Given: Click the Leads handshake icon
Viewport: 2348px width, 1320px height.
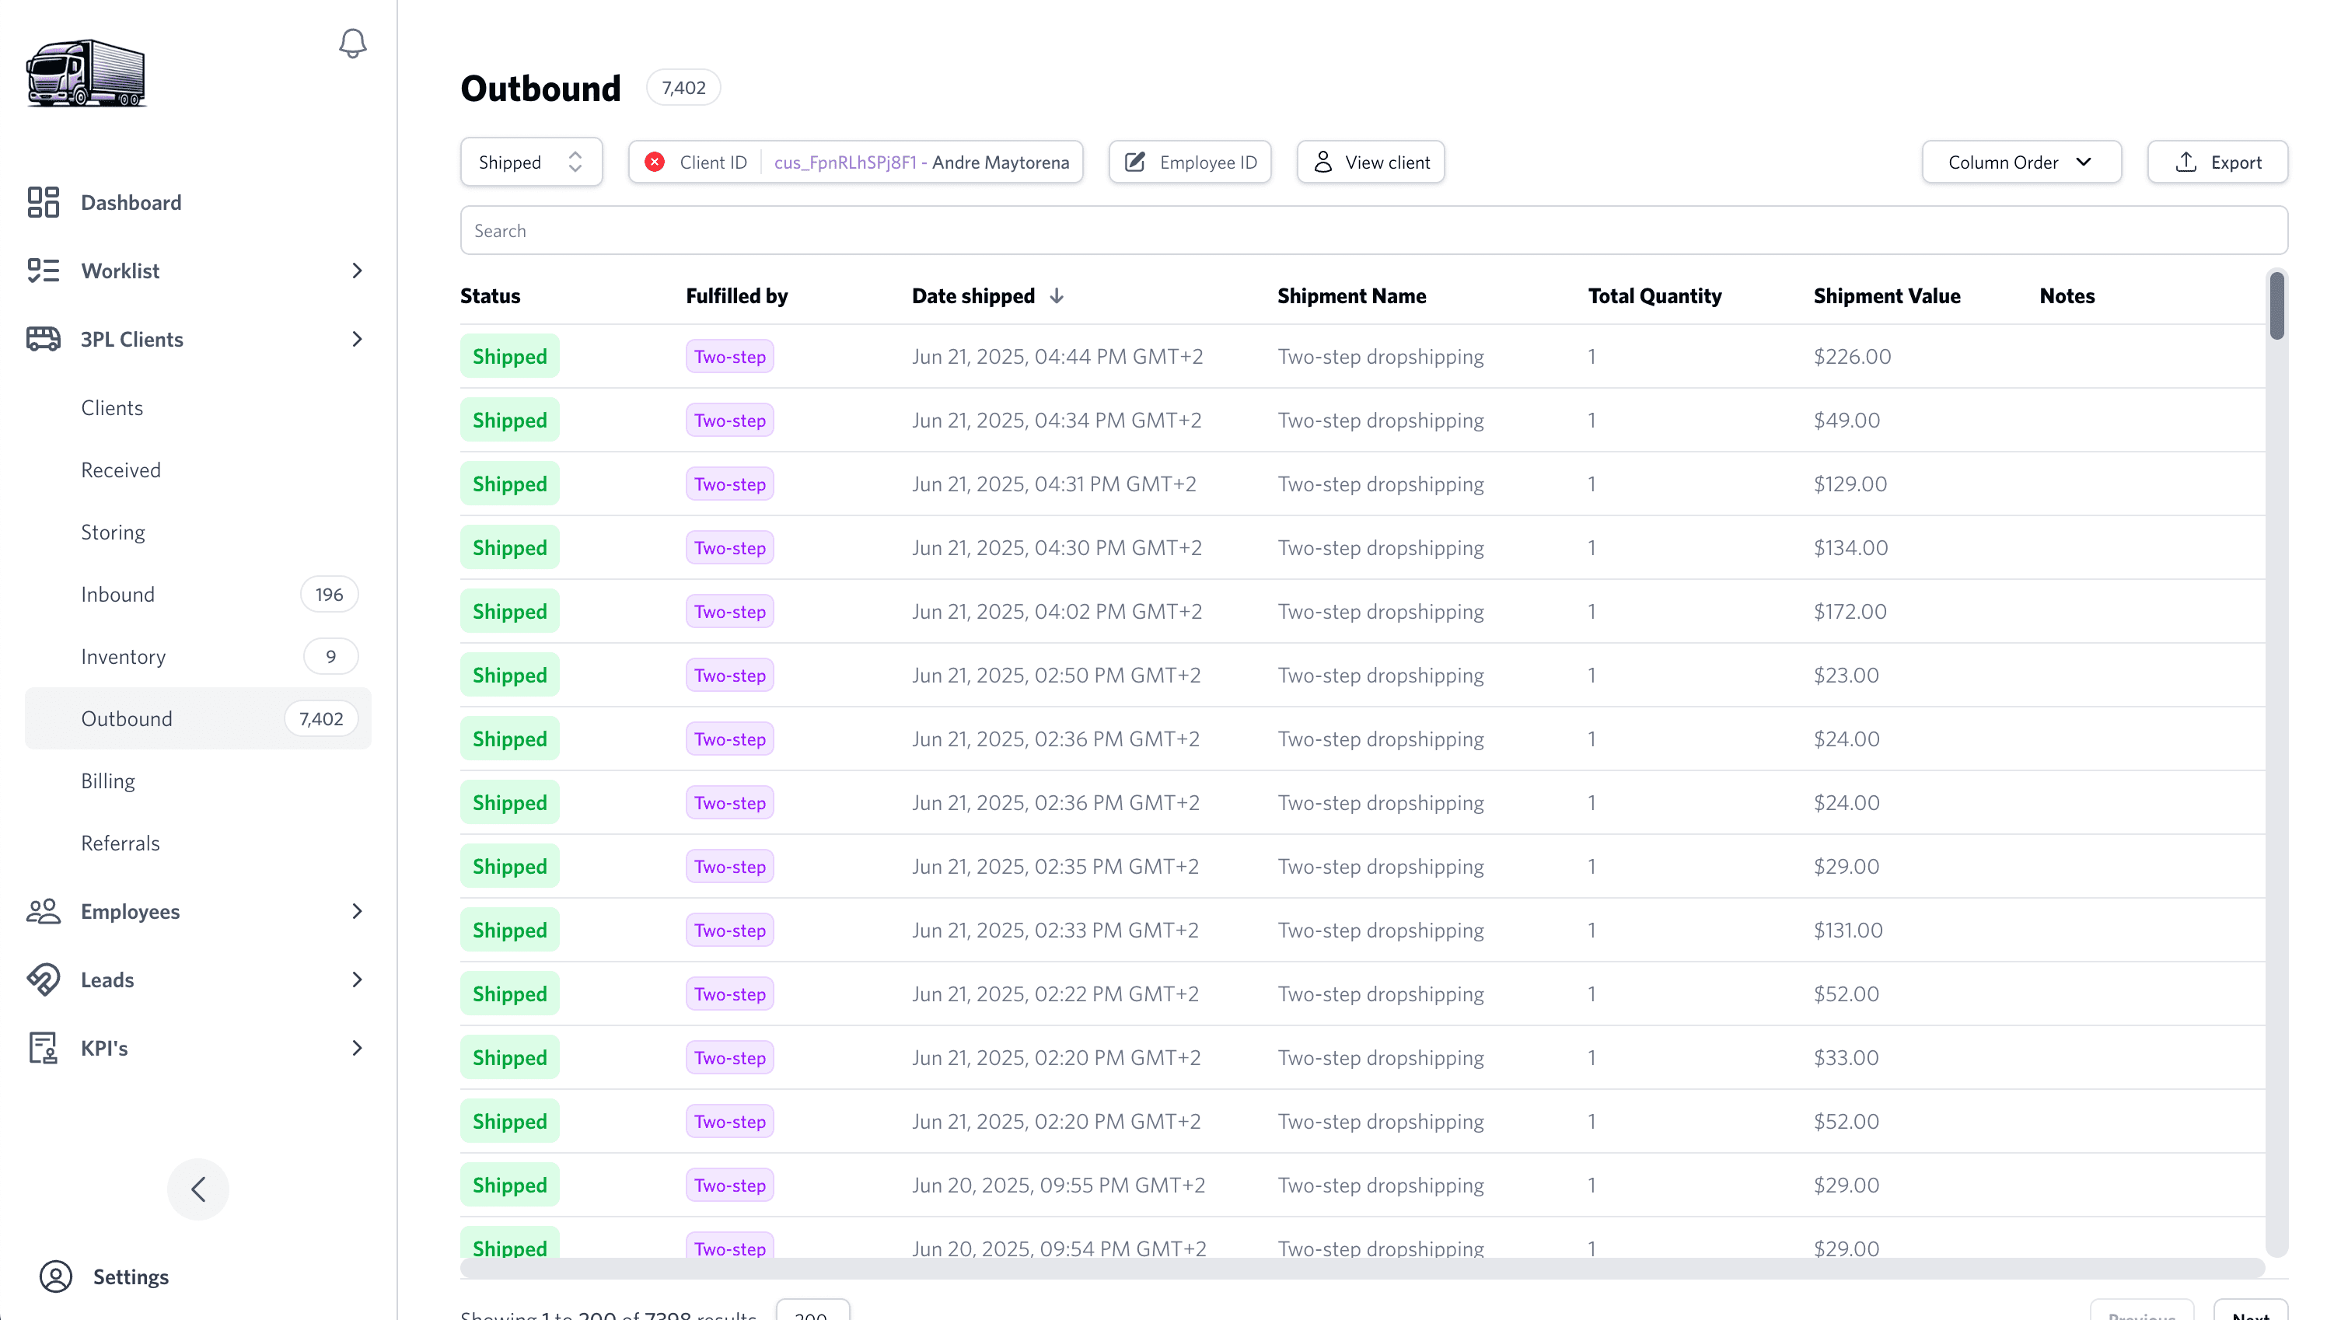Looking at the screenshot, I should pyautogui.click(x=43, y=980).
